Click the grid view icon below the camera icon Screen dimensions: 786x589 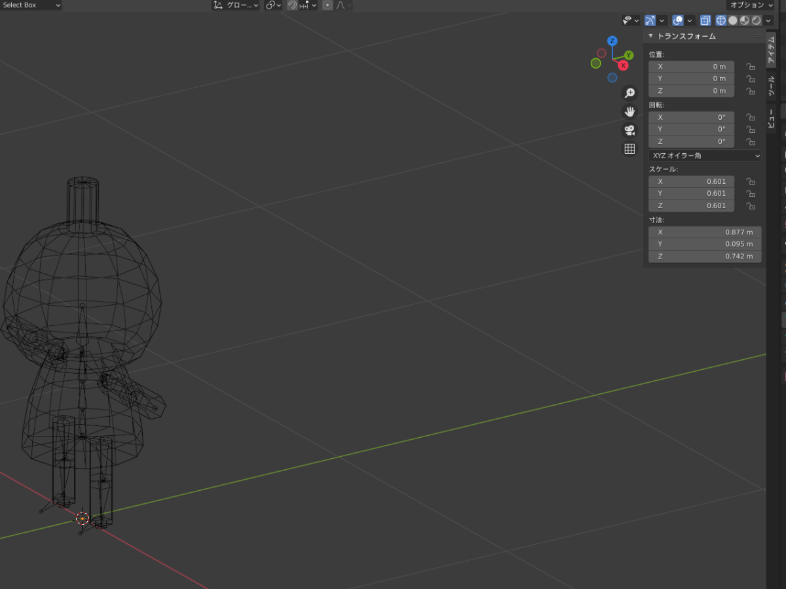(629, 149)
